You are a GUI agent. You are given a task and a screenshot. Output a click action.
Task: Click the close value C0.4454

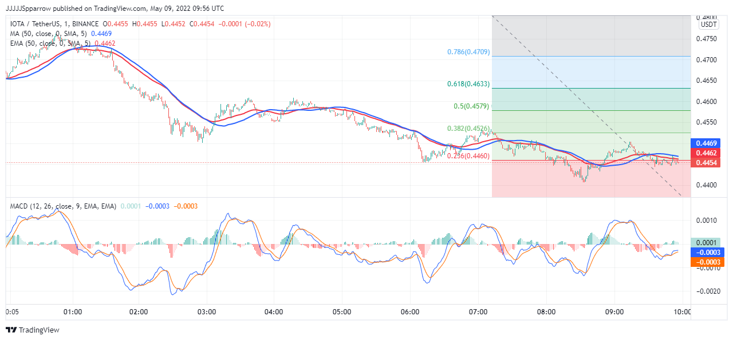tap(202, 24)
